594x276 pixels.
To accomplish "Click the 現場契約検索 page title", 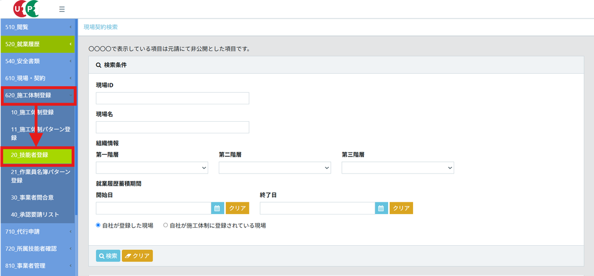I will tap(100, 27).
